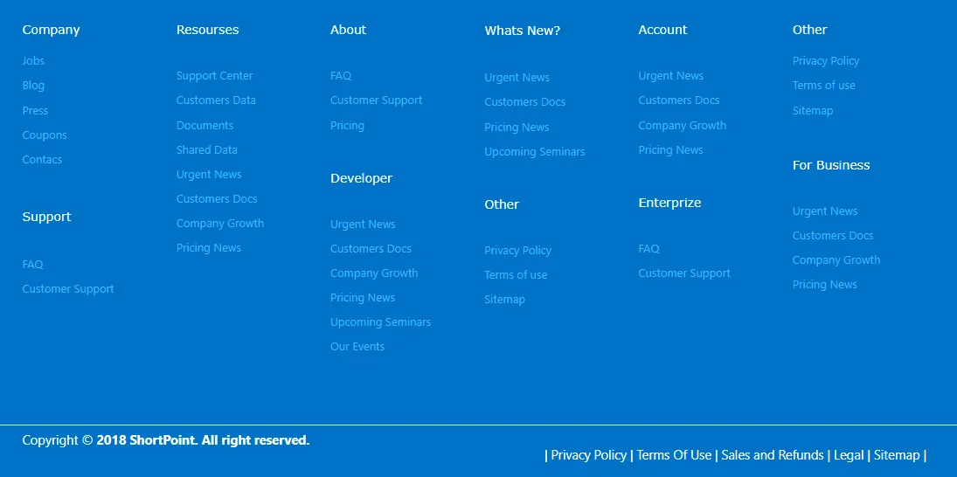The width and height of the screenshot is (957, 477).
Task: Click Terms Of Use in bottom bar
Action: 674,455
